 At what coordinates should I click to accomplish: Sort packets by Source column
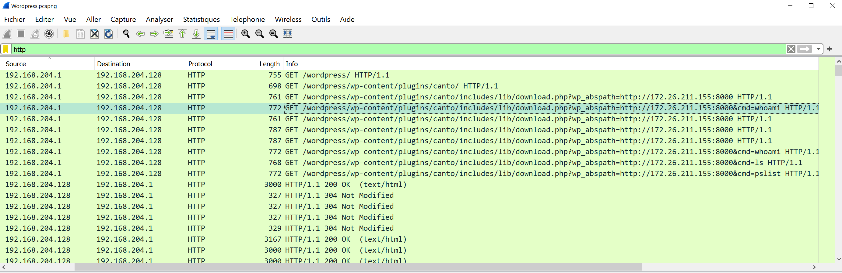point(49,64)
